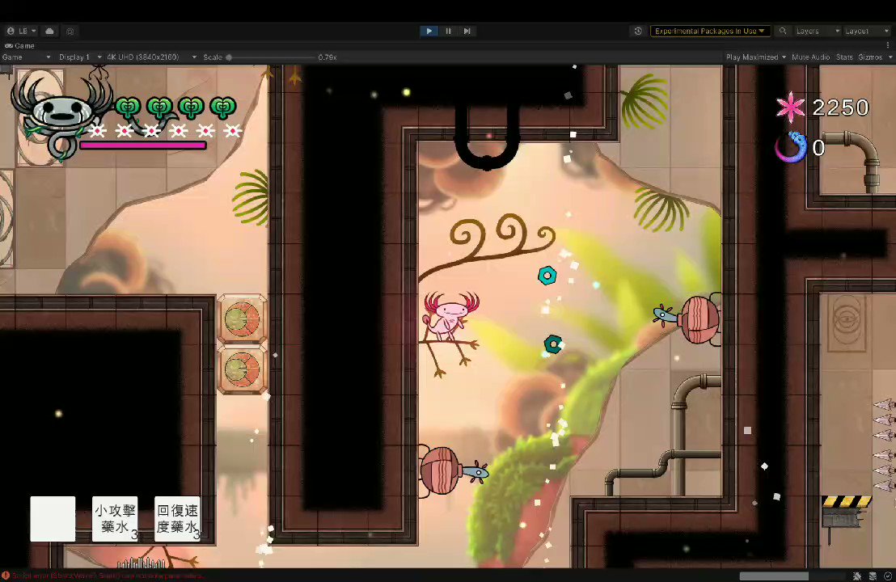Open the Play Maximized dropdown
The height and width of the screenshot is (582, 896).
pyautogui.click(x=755, y=57)
